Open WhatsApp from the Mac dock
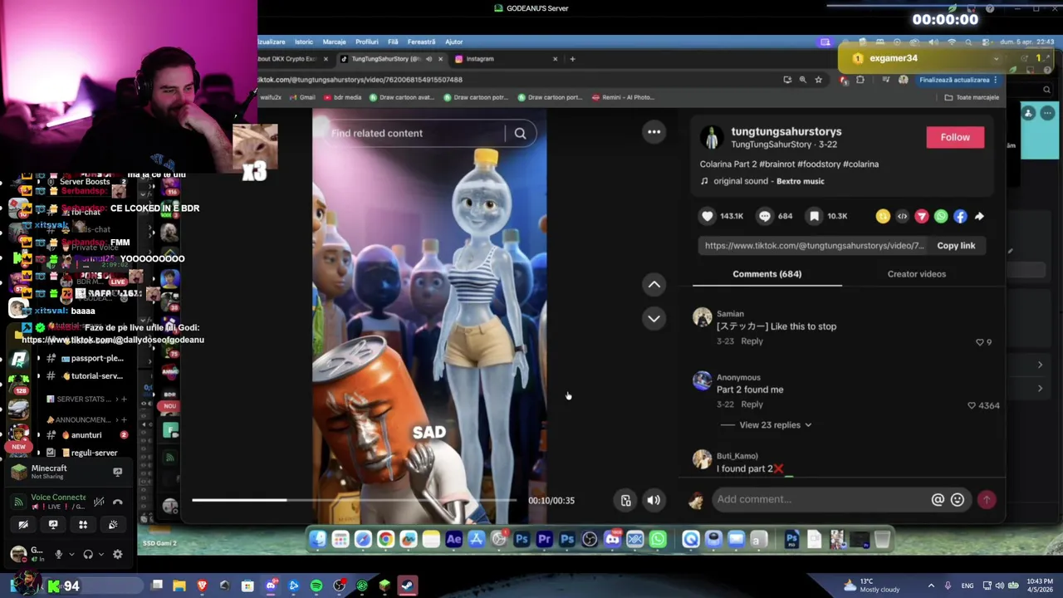This screenshot has width=1063, height=598. pyautogui.click(x=658, y=540)
